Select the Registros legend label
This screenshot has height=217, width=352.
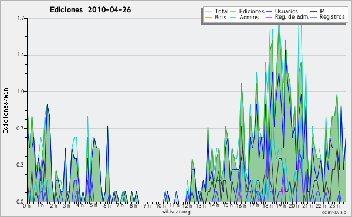pyautogui.click(x=332, y=17)
